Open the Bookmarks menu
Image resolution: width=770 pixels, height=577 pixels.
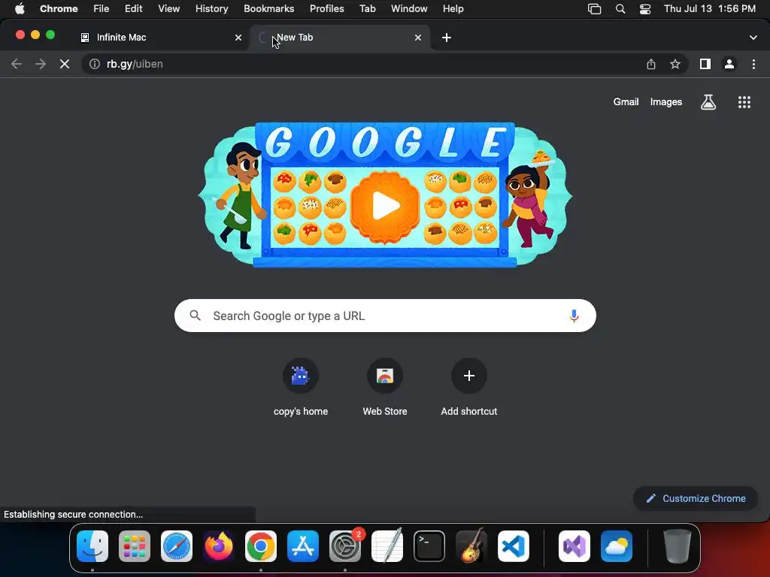click(x=268, y=9)
